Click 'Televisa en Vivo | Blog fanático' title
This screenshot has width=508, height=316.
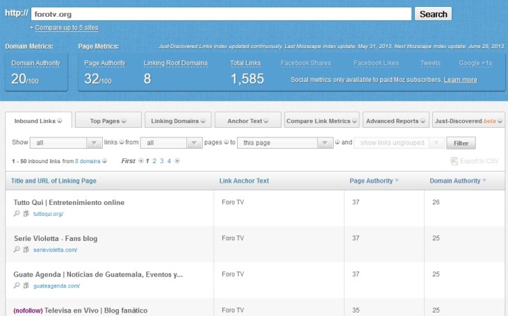click(96, 310)
